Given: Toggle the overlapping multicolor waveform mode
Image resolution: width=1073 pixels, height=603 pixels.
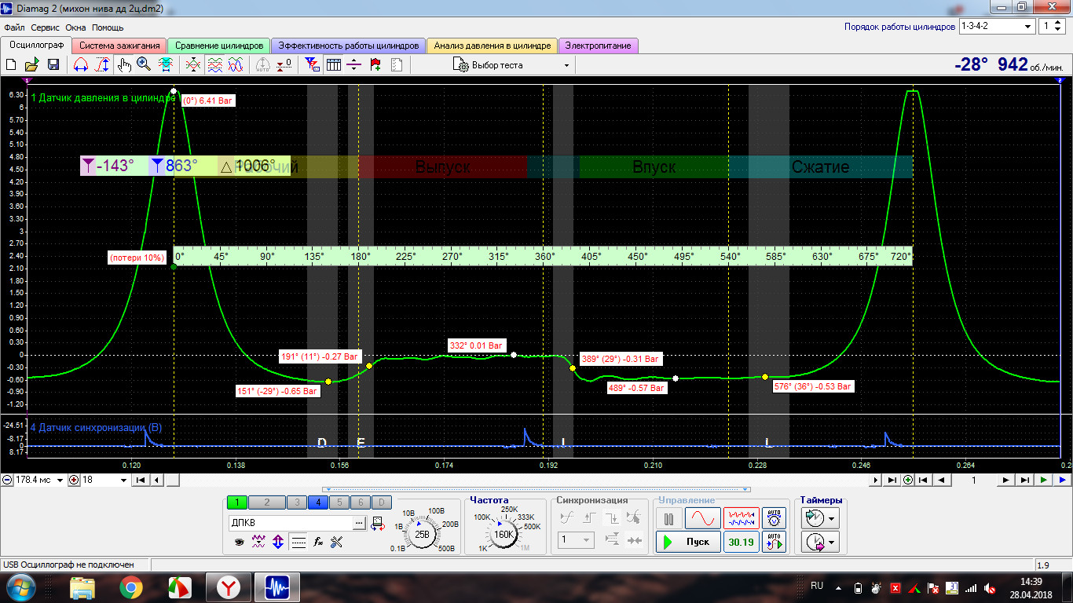Looking at the screenshot, I should (x=235, y=65).
